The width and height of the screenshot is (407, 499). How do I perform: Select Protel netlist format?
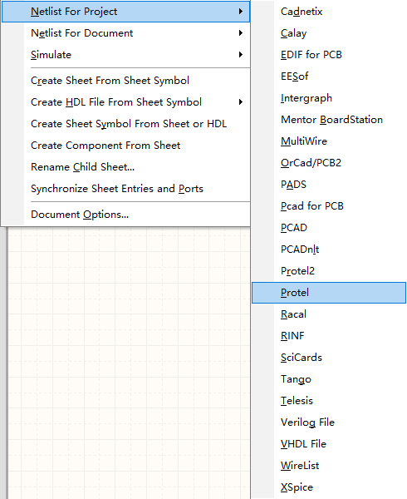click(329, 293)
